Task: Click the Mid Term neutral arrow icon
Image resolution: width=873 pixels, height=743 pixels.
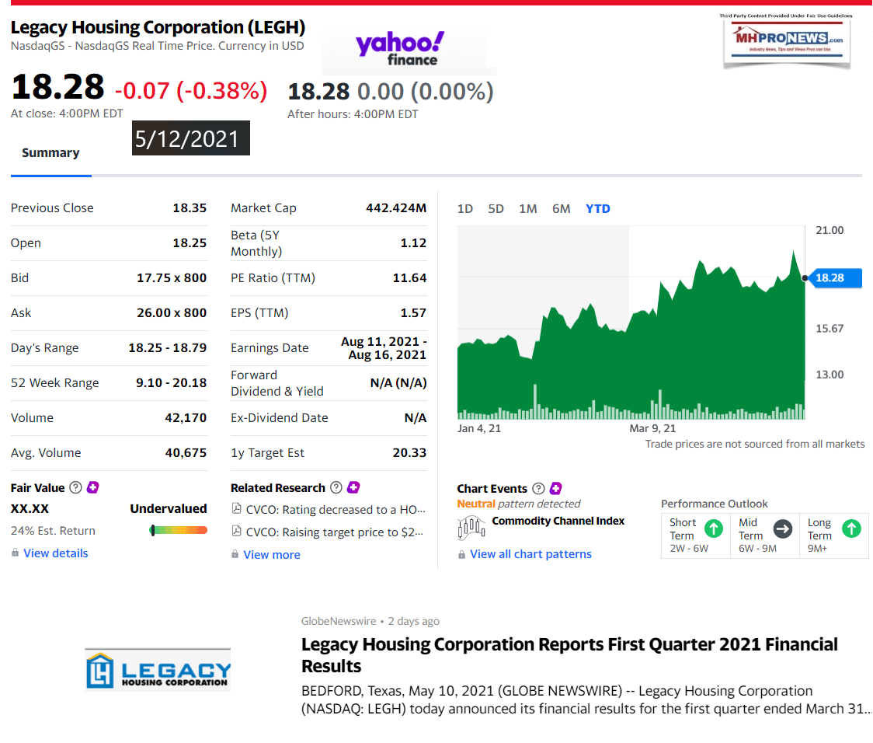Action: point(783,529)
